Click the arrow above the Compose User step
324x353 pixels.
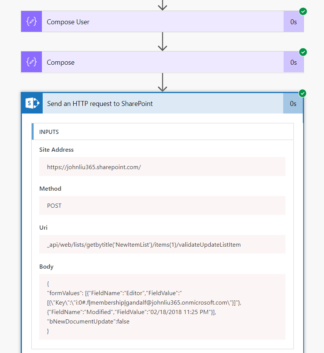pos(162,5)
